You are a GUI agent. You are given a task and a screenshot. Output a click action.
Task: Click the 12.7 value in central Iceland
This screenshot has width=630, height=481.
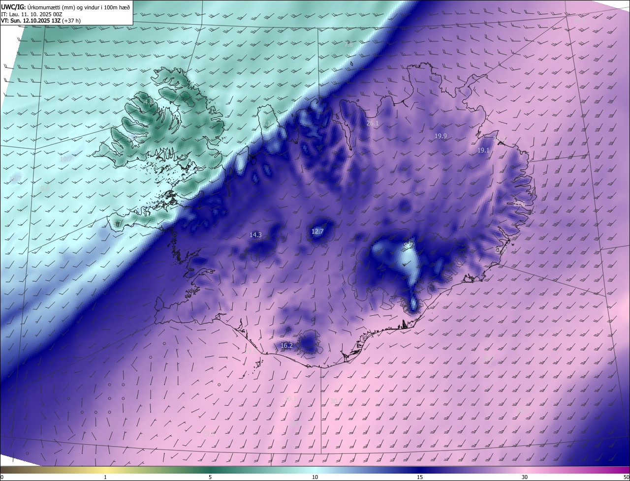coord(317,232)
